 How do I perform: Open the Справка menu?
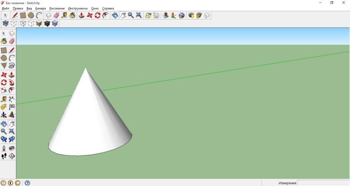(108, 9)
